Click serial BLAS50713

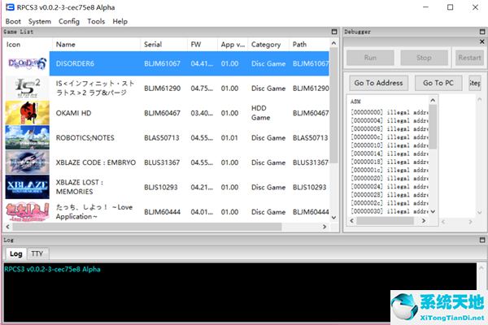coord(162,138)
